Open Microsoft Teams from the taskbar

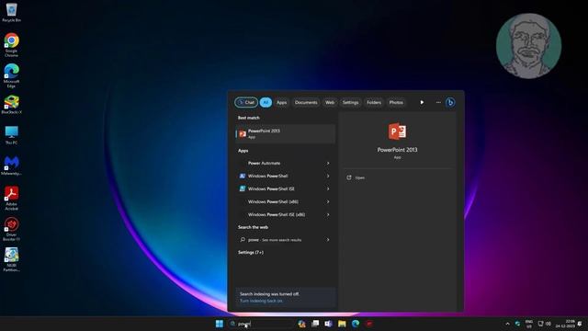tap(328, 324)
